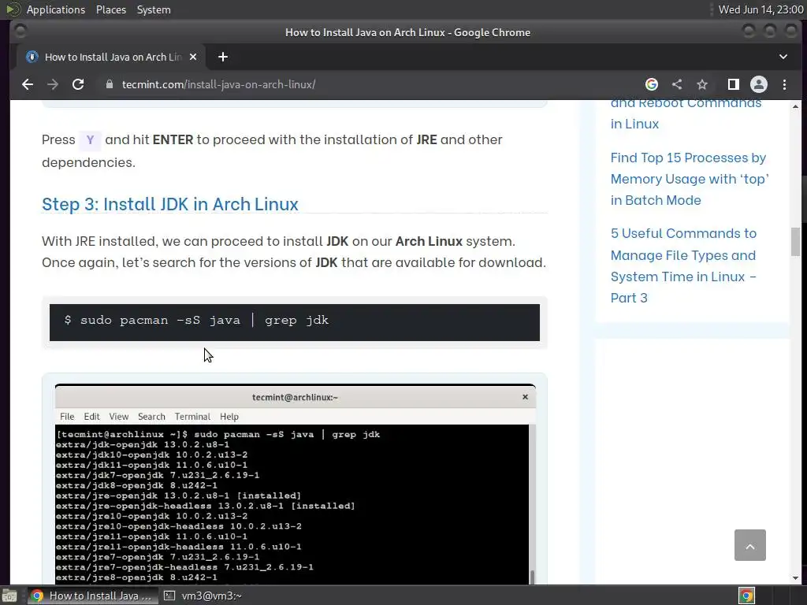Select the How to Install Java tab

(110, 57)
